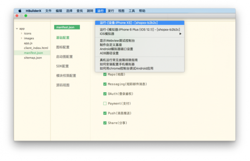The image size is (250, 161).
Task: Uncheck the Maps(地图) module
Action: click(105, 74)
